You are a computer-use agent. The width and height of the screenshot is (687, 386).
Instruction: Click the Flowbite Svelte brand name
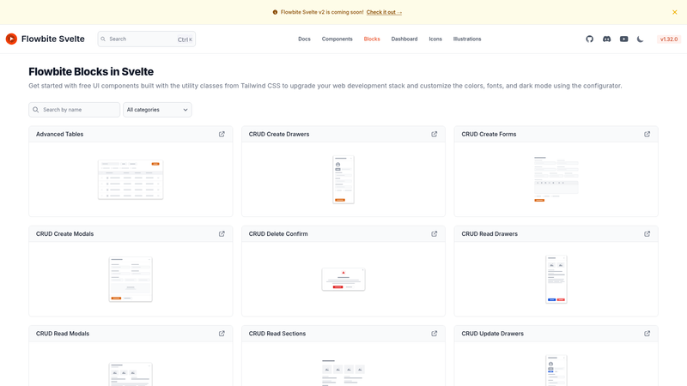(x=53, y=39)
